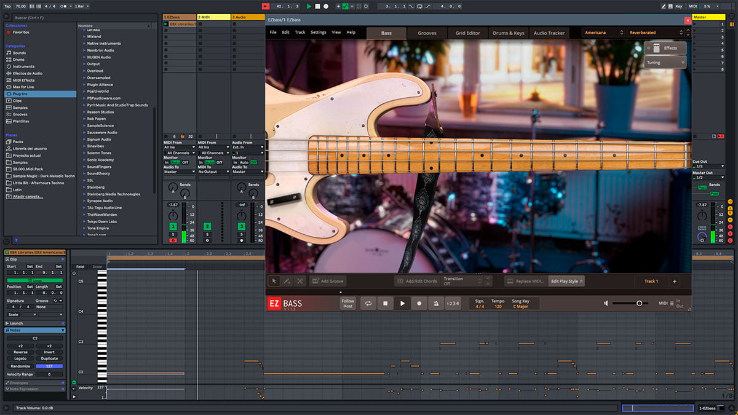Launch the EBX Libraries clip
The height and width of the screenshot is (415, 738).
[x=165, y=24]
